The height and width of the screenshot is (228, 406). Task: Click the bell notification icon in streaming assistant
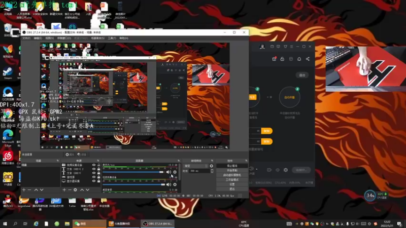pos(299,59)
